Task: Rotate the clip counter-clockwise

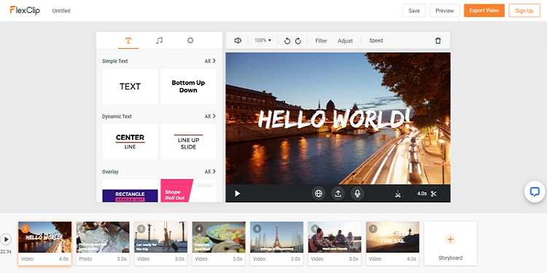Action: coord(287,41)
